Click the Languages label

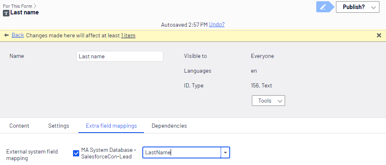click(x=198, y=71)
